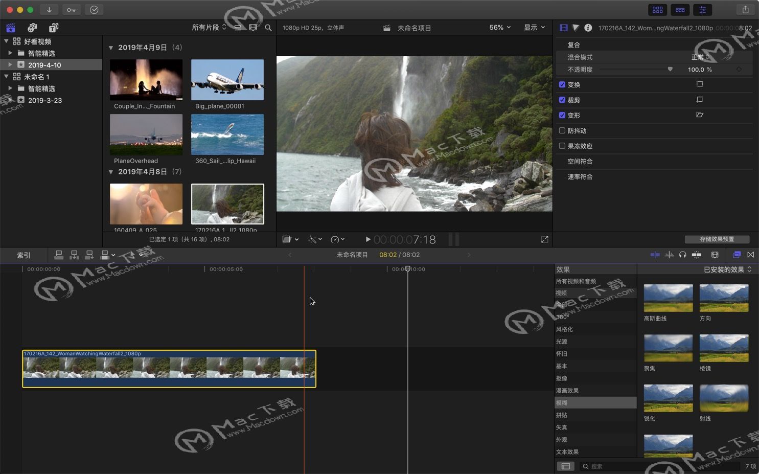Toggle the timeline panel layout button

coord(680,10)
